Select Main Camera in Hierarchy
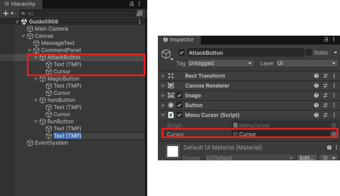The height and width of the screenshot is (196, 340). pos(51,29)
